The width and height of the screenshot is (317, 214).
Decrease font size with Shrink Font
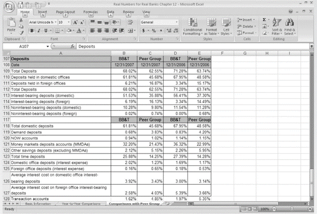82,22
